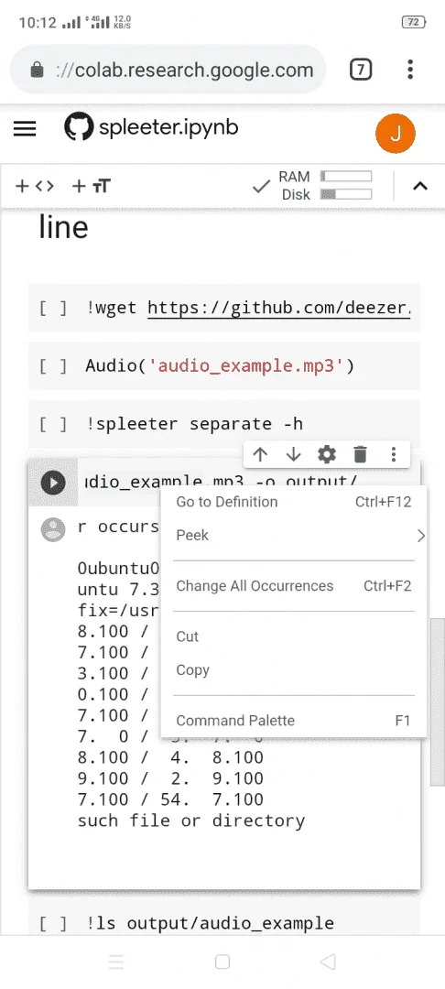Open the orange J account avatar

396,134
